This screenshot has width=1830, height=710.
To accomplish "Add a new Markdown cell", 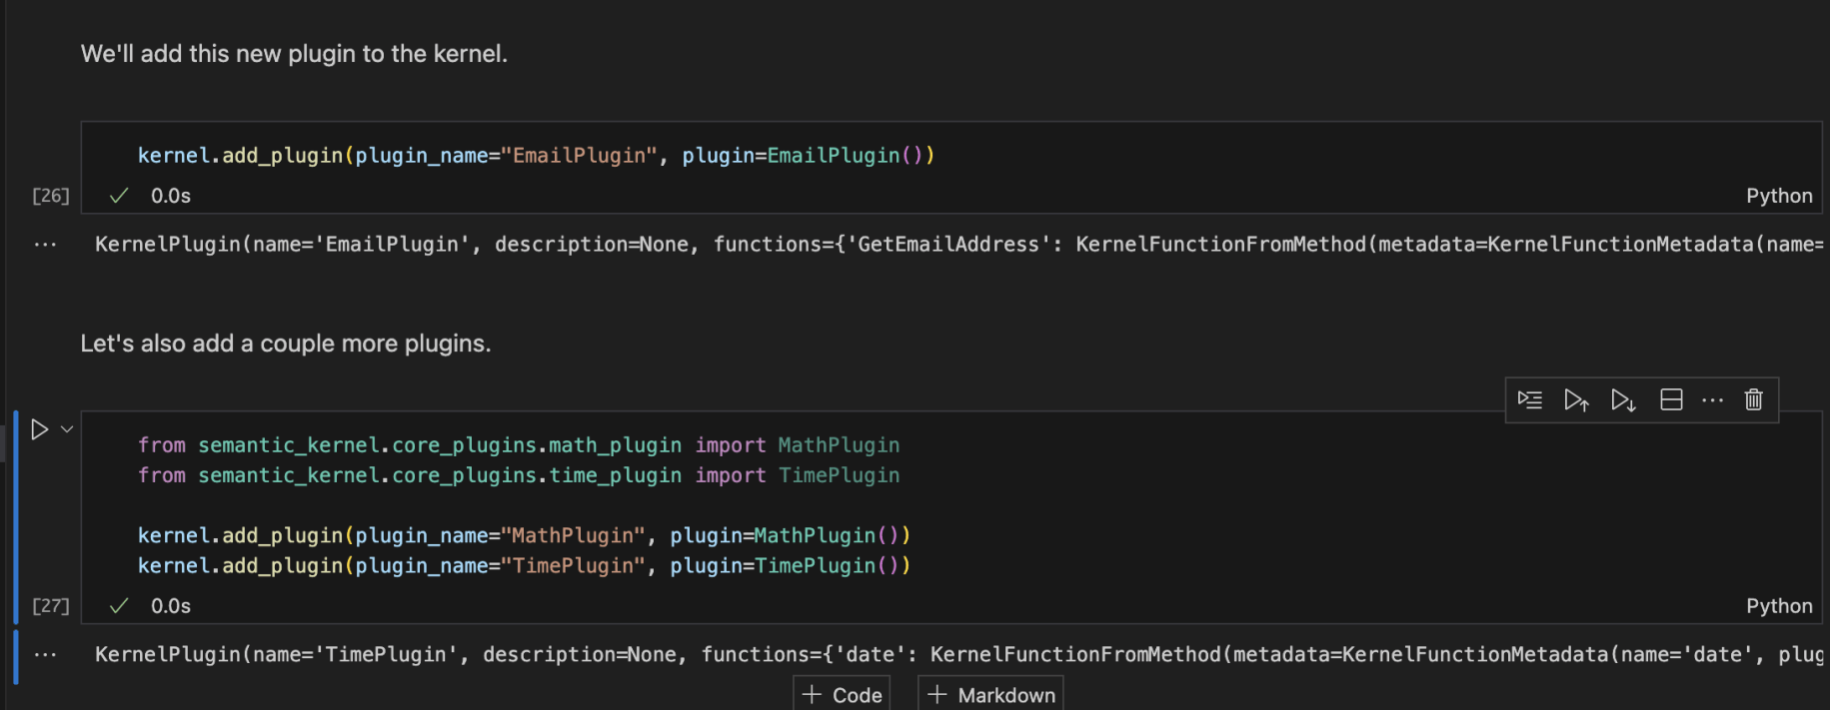I will [990, 694].
